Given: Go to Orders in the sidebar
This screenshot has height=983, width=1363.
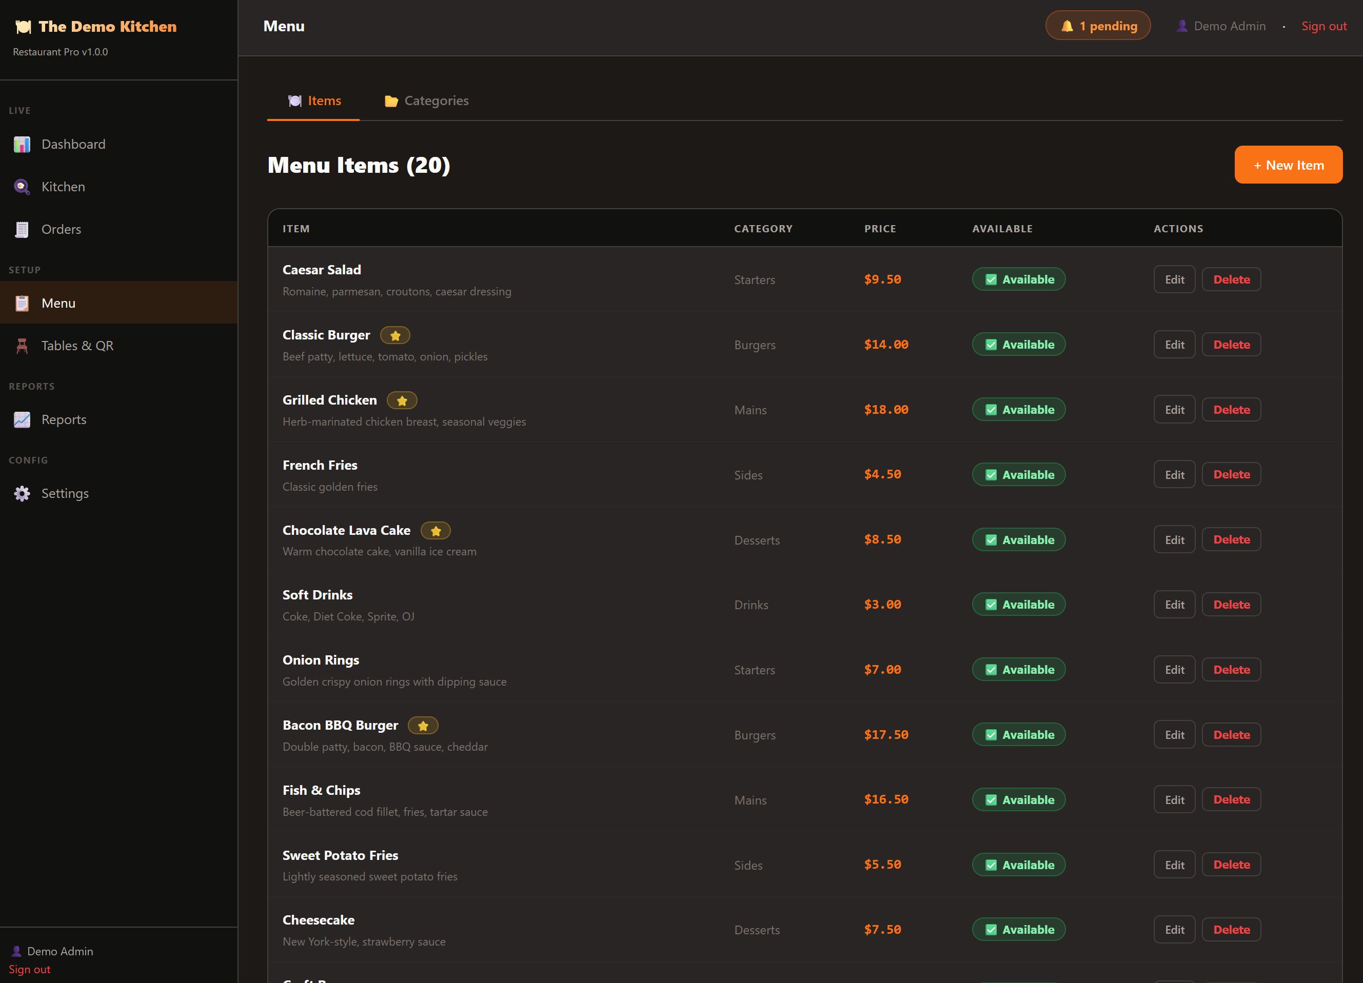Looking at the screenshot, I should pyautogui.click(x=119, y=230).
